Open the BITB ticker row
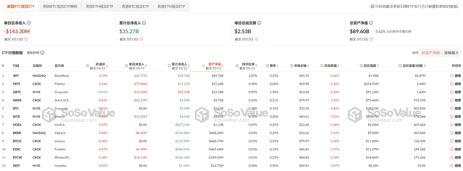463x171 pixels. coord(231,117)
